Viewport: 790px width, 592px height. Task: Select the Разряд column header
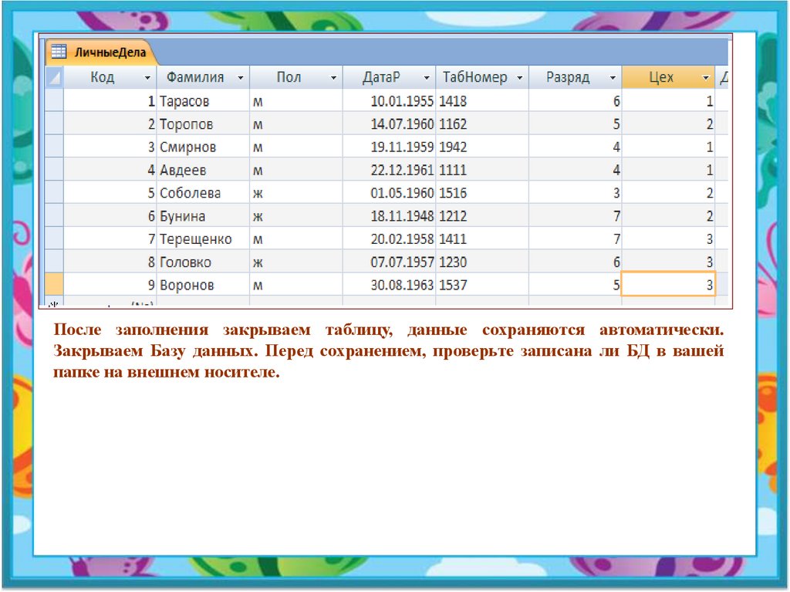(x=576, y=77)
